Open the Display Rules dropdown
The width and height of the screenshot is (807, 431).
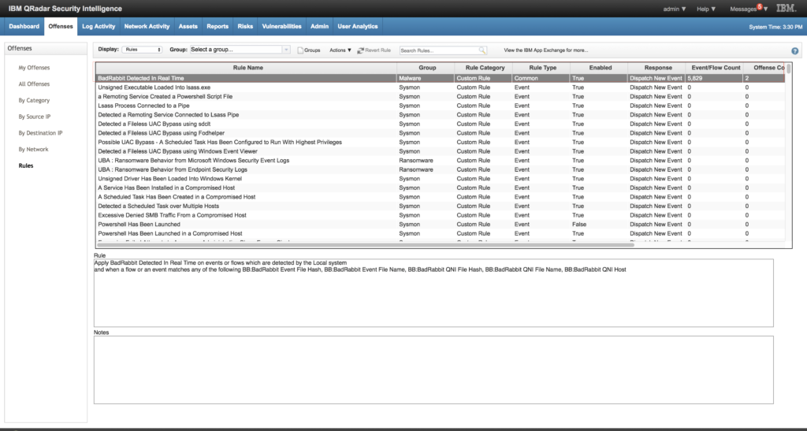click(x=142, y=50)
